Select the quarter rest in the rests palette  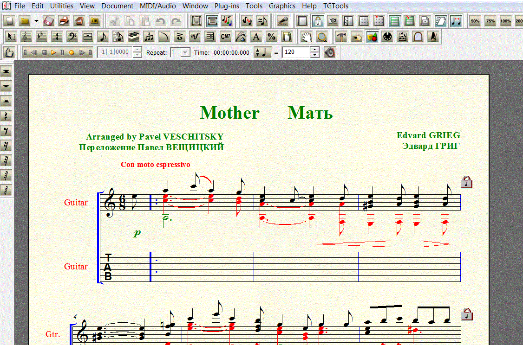[x=7, y=116]
